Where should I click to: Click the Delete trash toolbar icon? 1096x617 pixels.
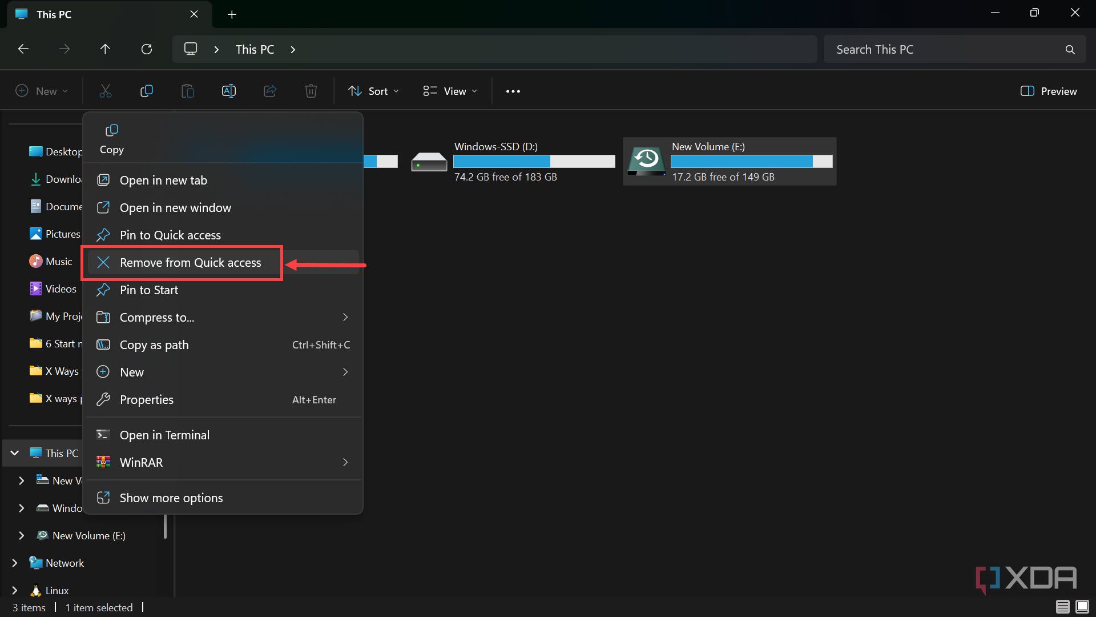[x=311, y=91]
